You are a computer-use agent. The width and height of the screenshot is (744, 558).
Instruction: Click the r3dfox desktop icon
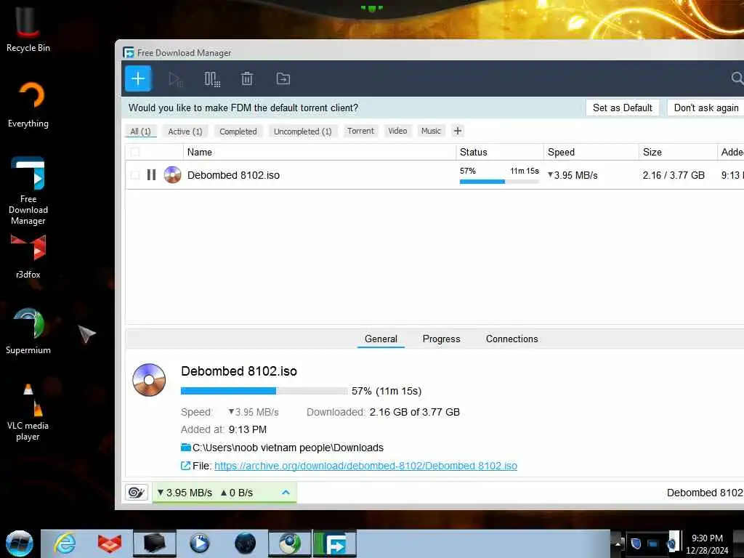tap(28, 256)
